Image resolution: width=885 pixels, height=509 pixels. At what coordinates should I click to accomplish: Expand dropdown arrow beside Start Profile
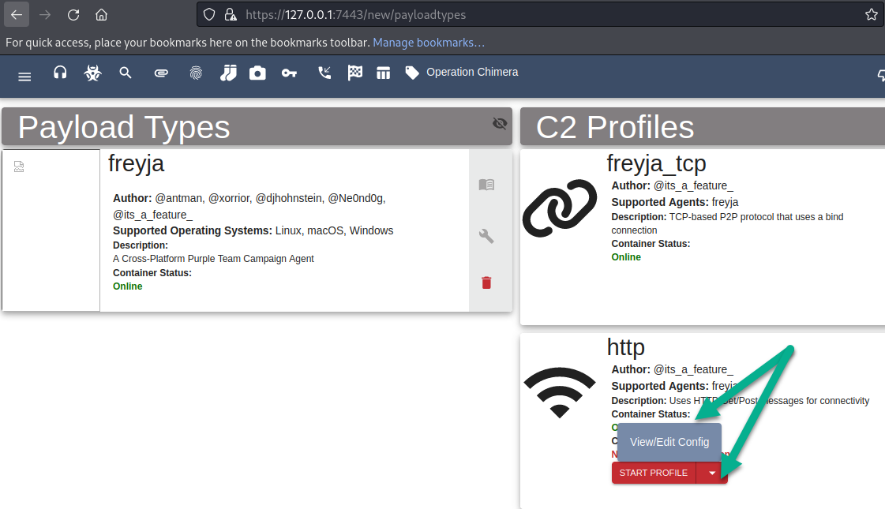[712, 473]
